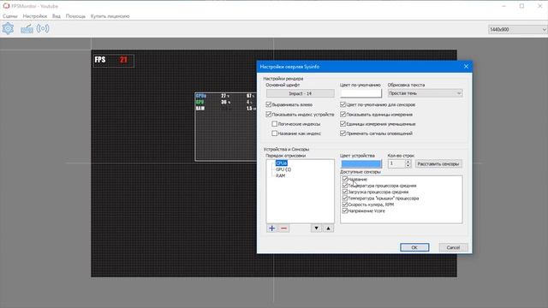Screen dimensions: 548x308
Task: Open the 'Вид' menu
Action: coord(57,16)
